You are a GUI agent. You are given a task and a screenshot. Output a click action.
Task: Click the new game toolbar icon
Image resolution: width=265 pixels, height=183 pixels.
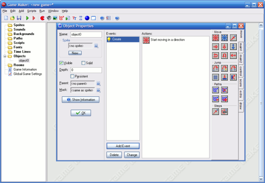point(6,18)
